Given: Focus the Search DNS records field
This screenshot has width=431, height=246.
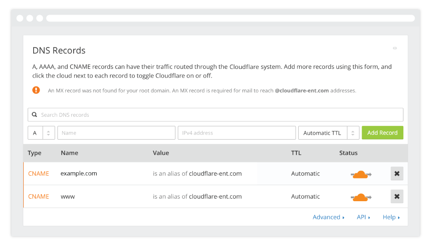Looking at the screenshot, I should (x=215, y=115).
